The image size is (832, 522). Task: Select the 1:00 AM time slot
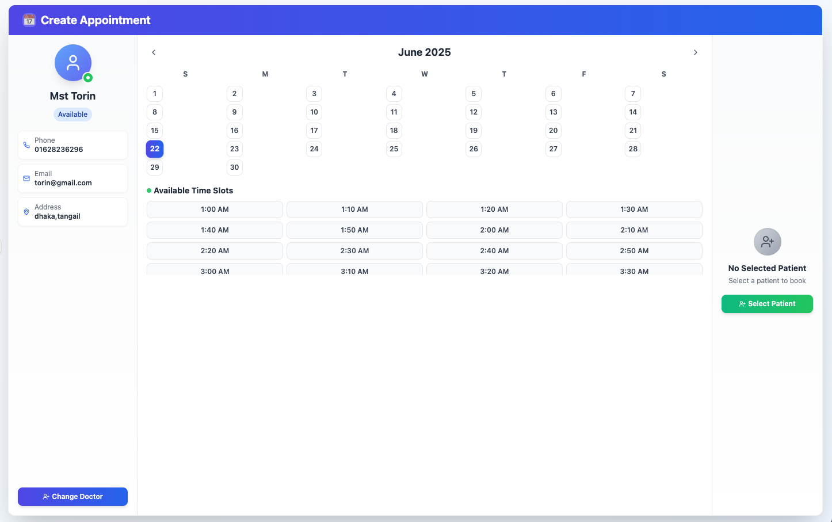215,209
